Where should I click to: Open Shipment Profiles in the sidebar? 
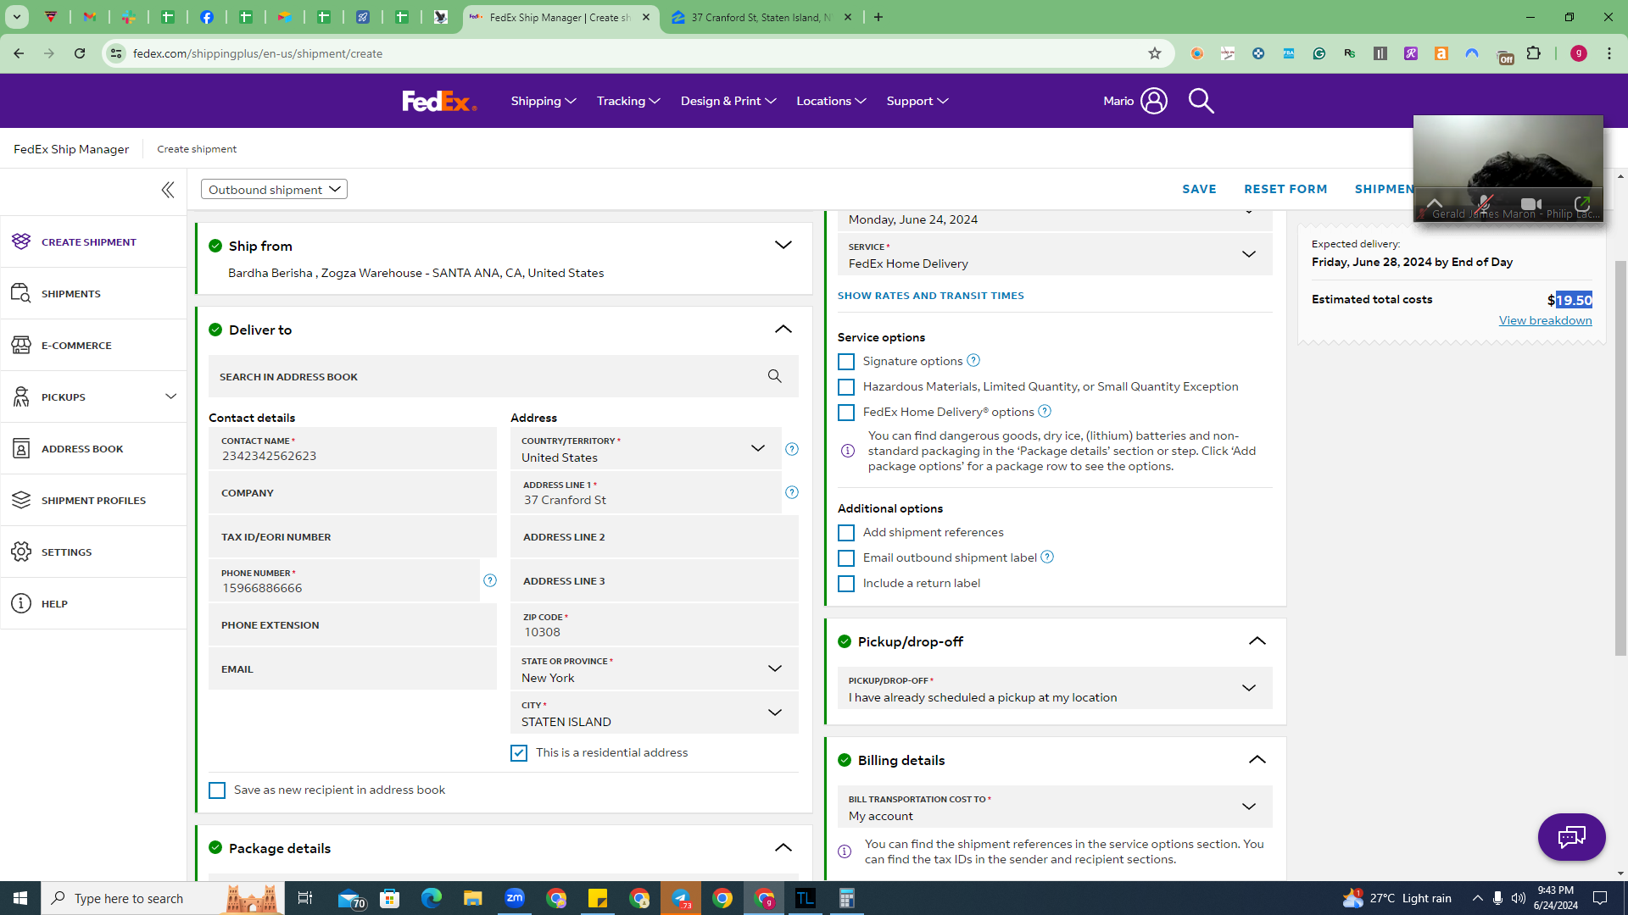click(x=93, y=501)
